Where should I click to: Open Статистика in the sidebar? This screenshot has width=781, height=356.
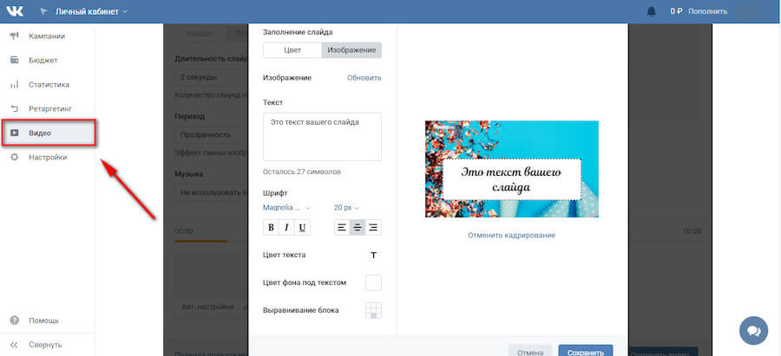coord(48,85)
